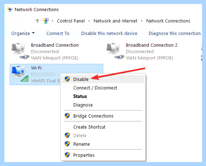Select Diagnose in the context menu
Screen dimensions: 206x166
pyautogui.click(x=103, y=105)
